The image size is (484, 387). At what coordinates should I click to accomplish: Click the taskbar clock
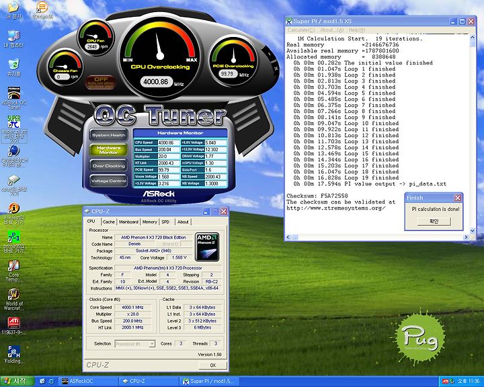coord(469,382)
